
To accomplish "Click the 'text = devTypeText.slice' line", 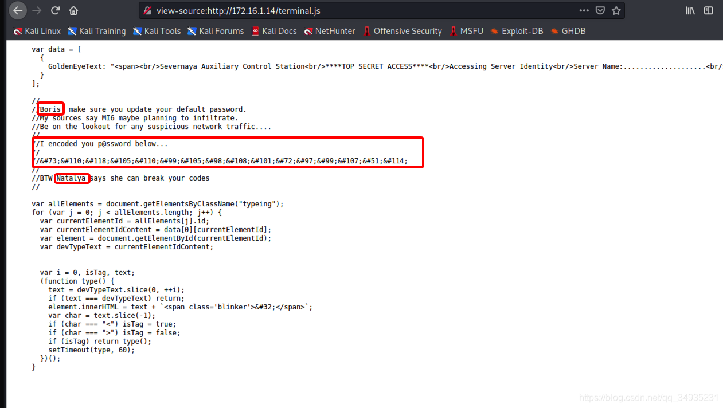I will click(116, 290).
